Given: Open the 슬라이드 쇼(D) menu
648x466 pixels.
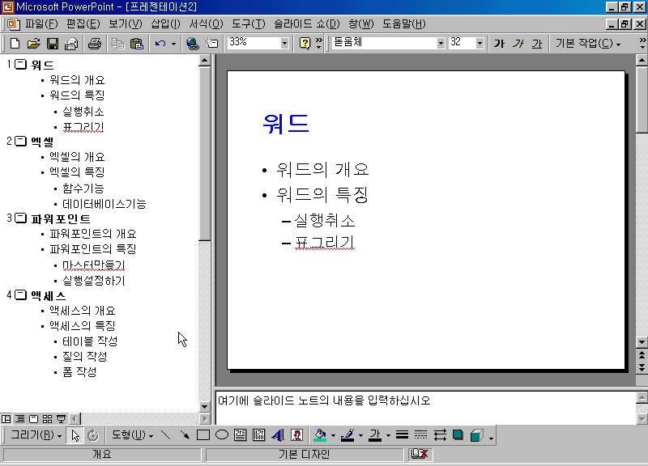Looking at the screenshot, I should pos(307,24).
